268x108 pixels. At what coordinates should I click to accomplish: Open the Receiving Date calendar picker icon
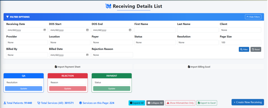pos(45,30)
